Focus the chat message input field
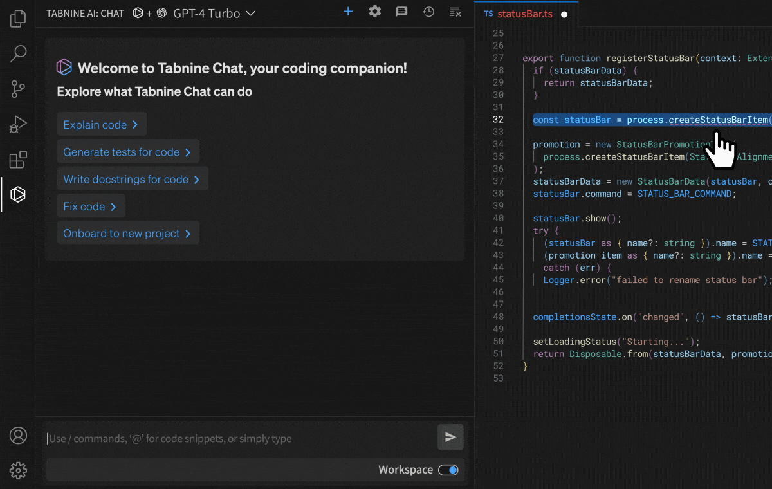772x489 pixels. pos(238,439)
